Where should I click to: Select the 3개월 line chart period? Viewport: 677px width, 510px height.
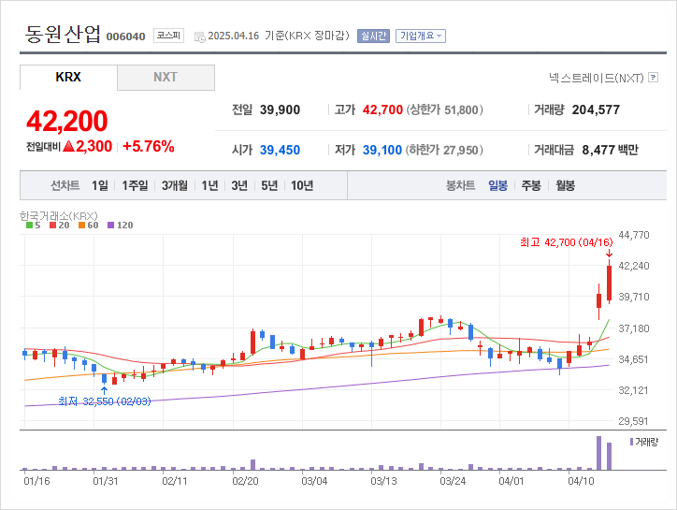[x=175, y=186]
